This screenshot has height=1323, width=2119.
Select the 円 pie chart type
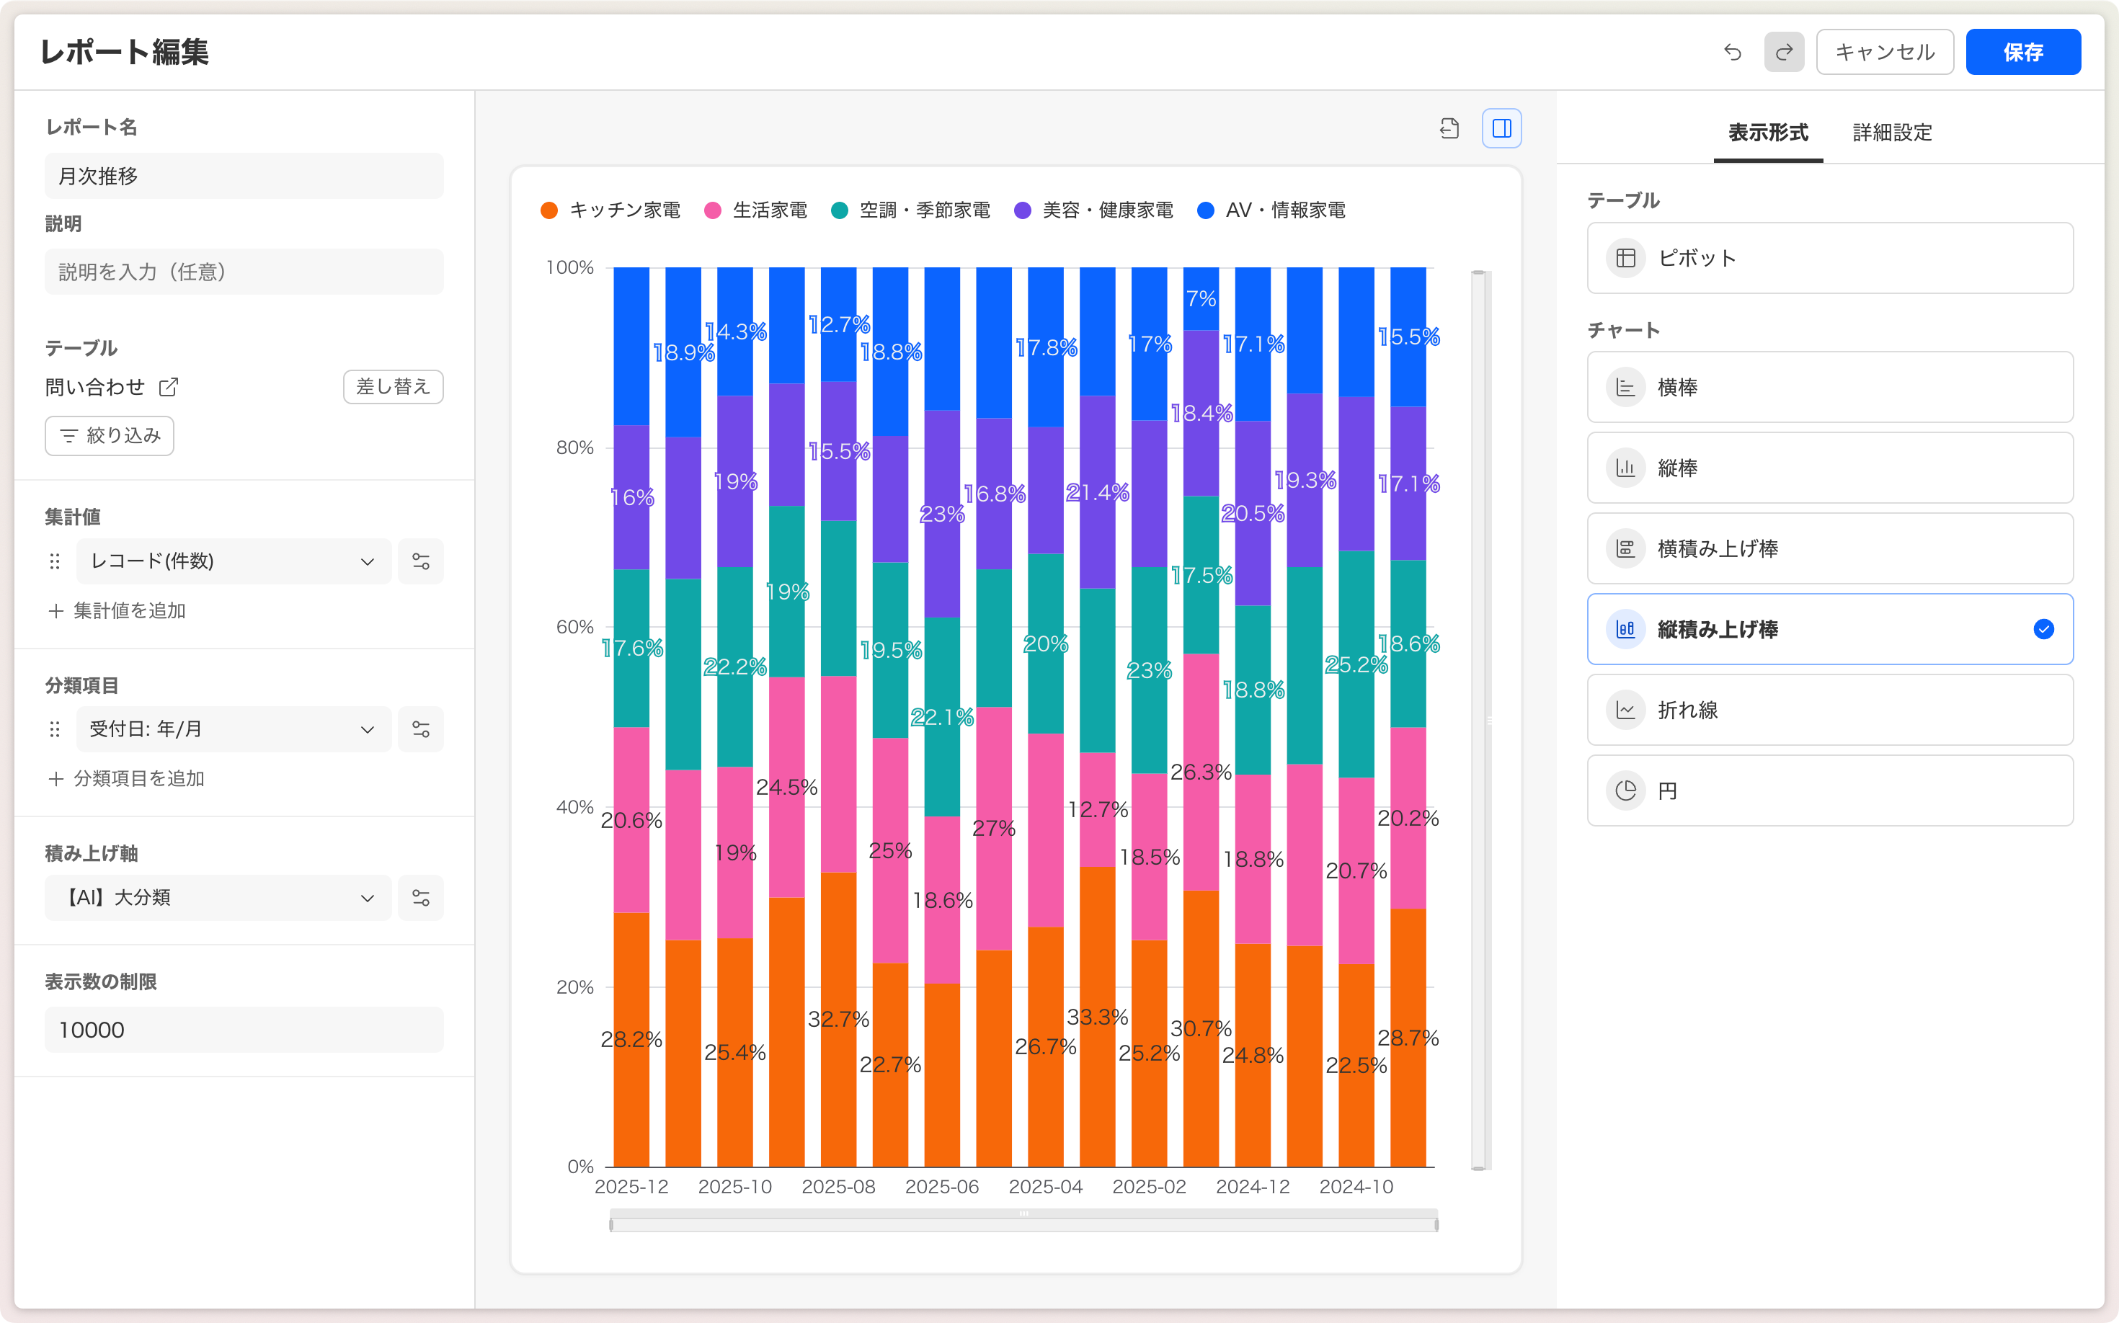tap(1829, 791)
